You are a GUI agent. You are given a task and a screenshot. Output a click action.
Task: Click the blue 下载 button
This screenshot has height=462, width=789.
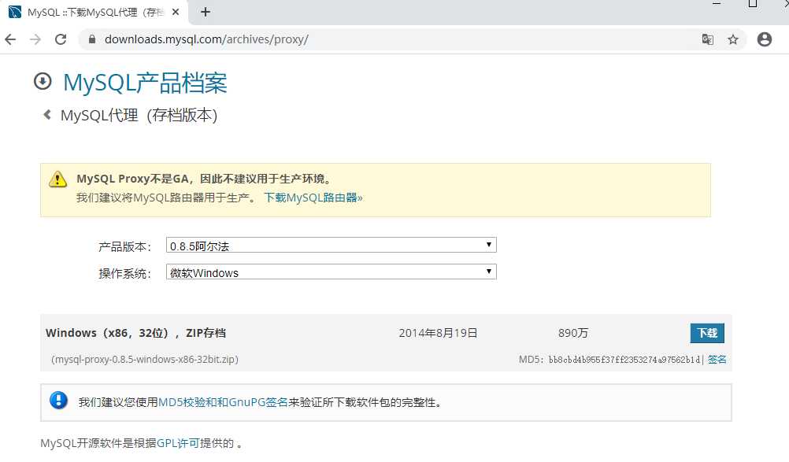click(707, 333)
